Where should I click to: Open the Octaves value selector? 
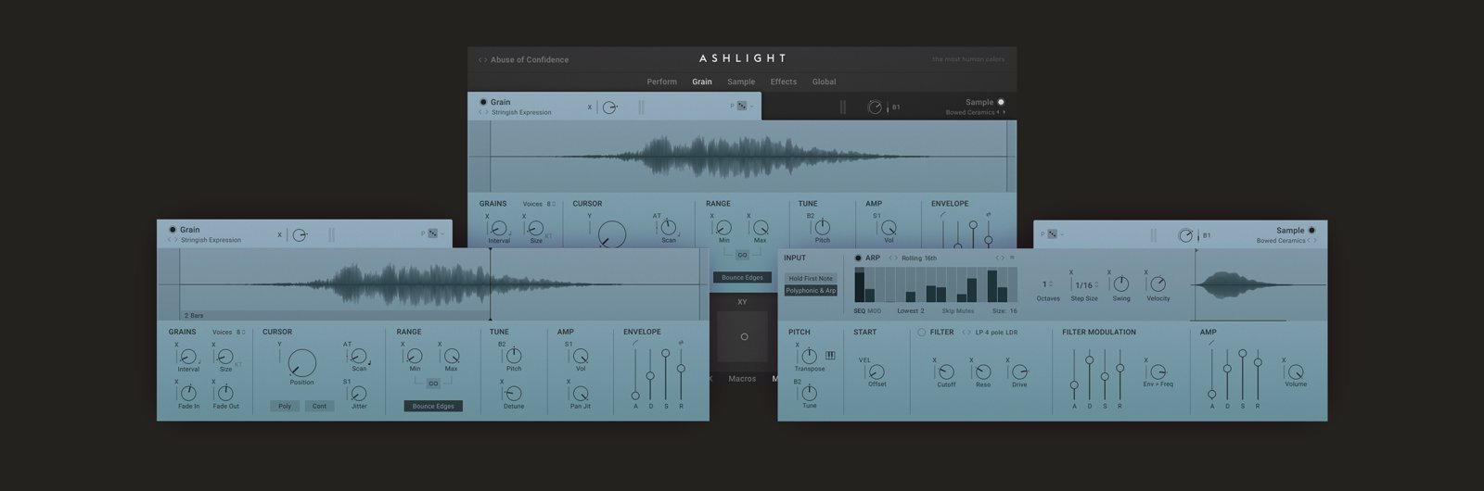pos(1047,284)
